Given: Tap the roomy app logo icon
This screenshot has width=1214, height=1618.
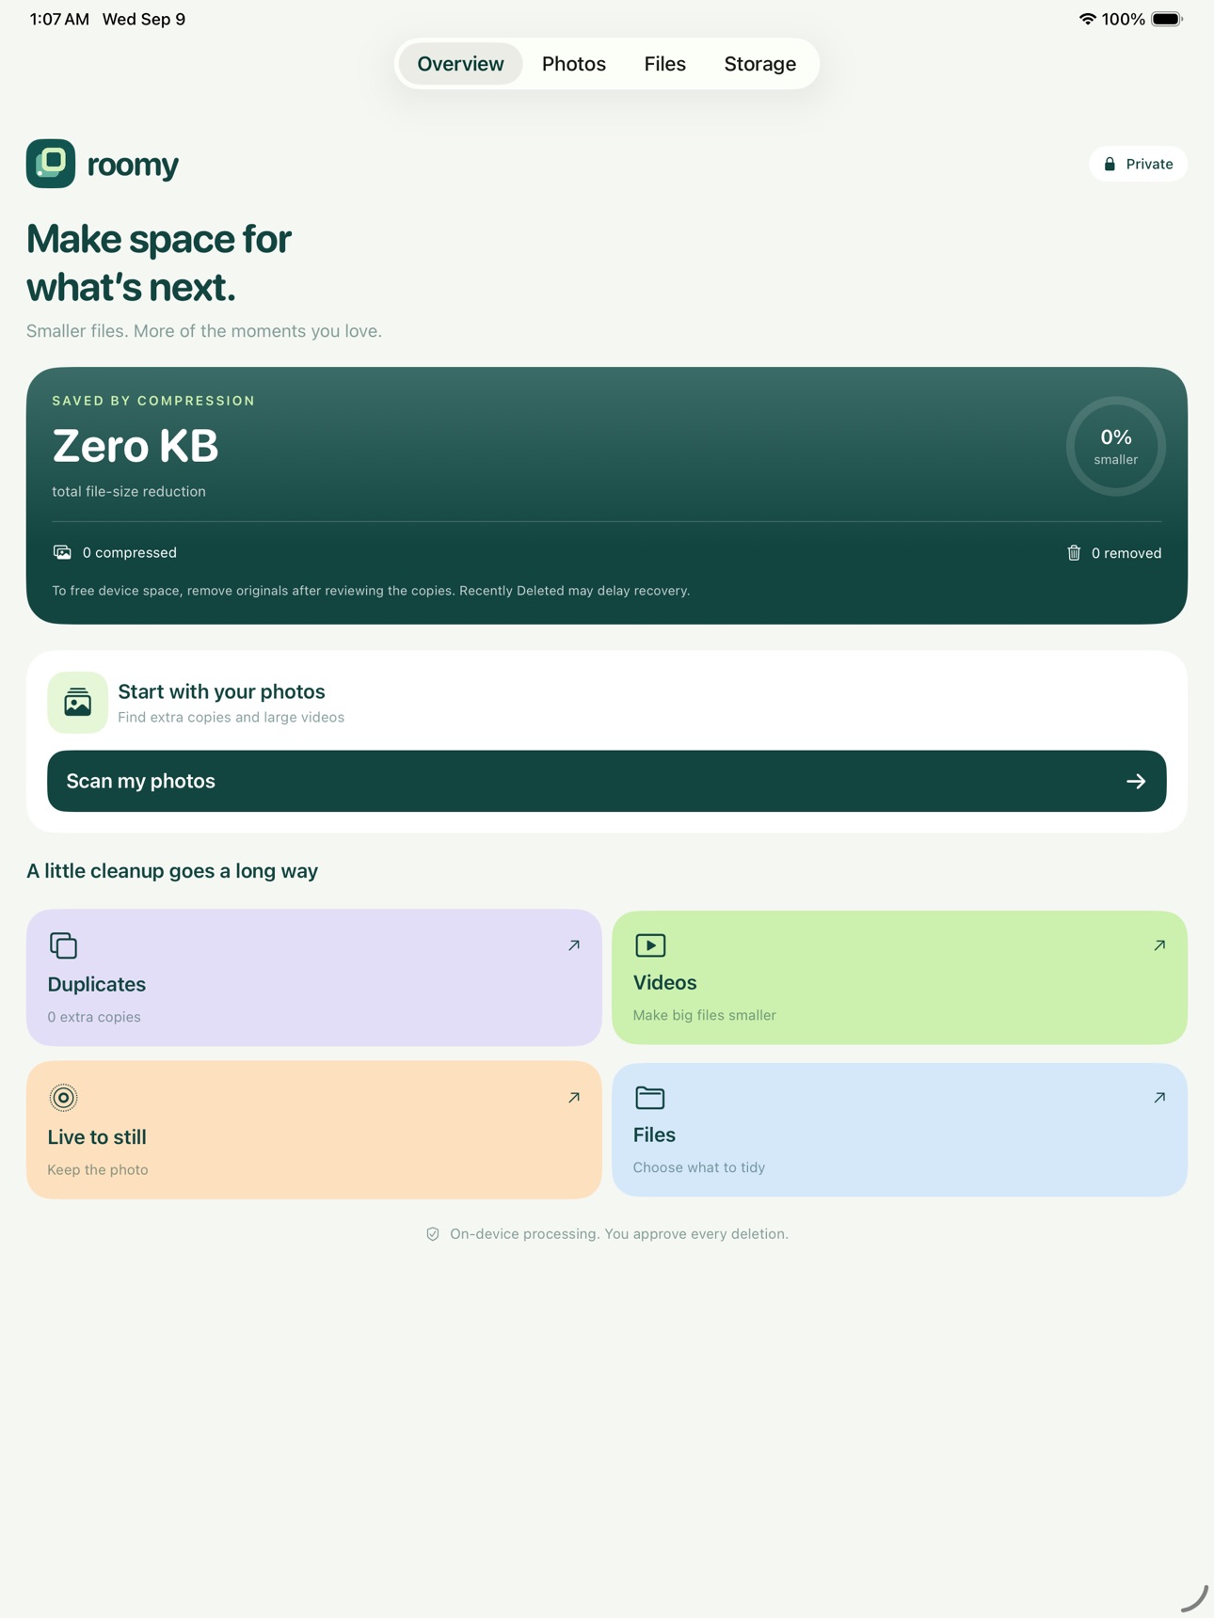Looking at the screenshot, I should tap(51, 164).
